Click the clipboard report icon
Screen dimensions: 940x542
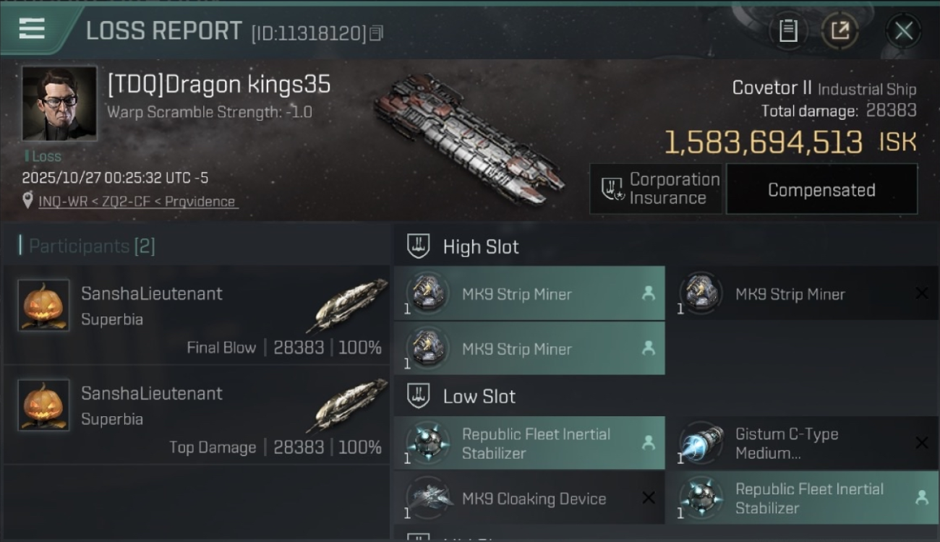pyautogui.click(x=788, y=30)
